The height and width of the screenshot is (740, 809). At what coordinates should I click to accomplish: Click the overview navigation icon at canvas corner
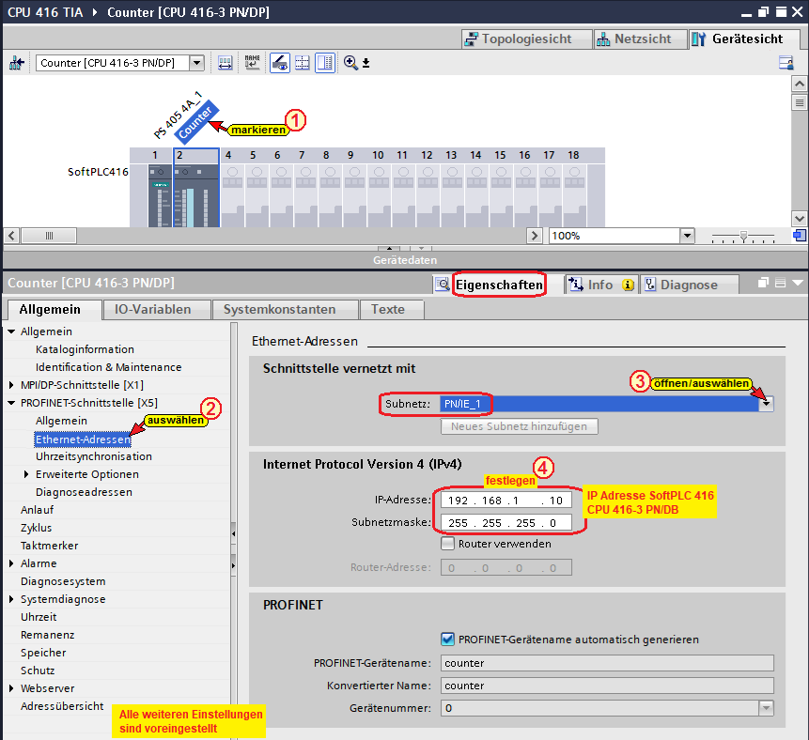800,236
